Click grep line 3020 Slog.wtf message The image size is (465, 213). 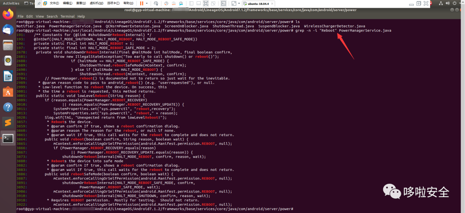92,117
